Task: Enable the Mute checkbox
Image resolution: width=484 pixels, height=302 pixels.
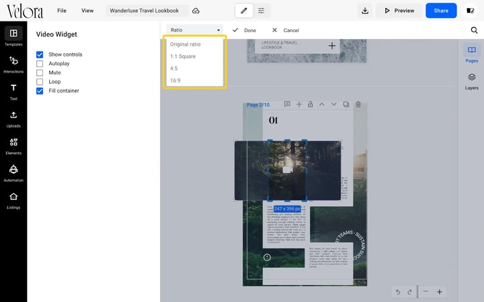Action: 40,72
